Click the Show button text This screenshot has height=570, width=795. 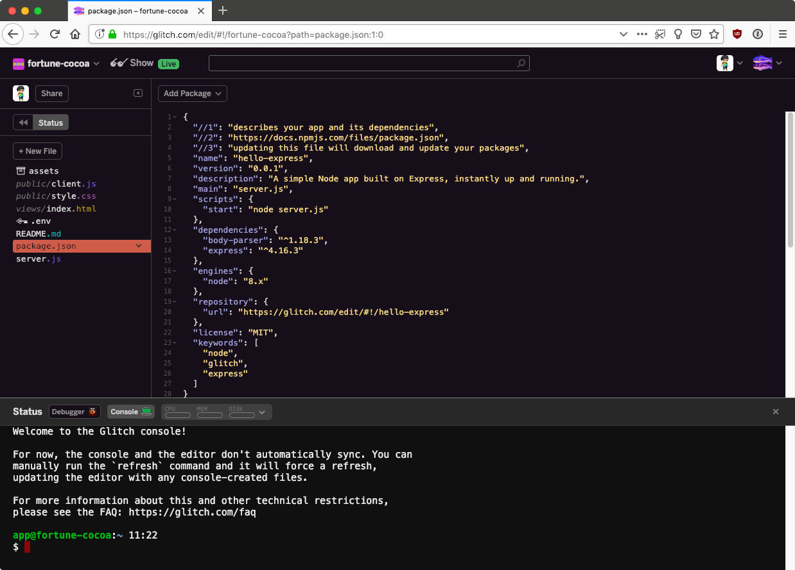[141, 63]
